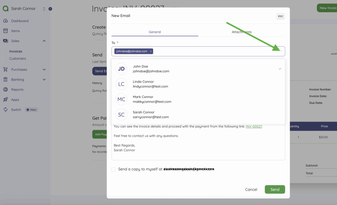The width and height of the screenshot is (337, 205).
Task: Collapse the Sales menu section
Action: 44,41
